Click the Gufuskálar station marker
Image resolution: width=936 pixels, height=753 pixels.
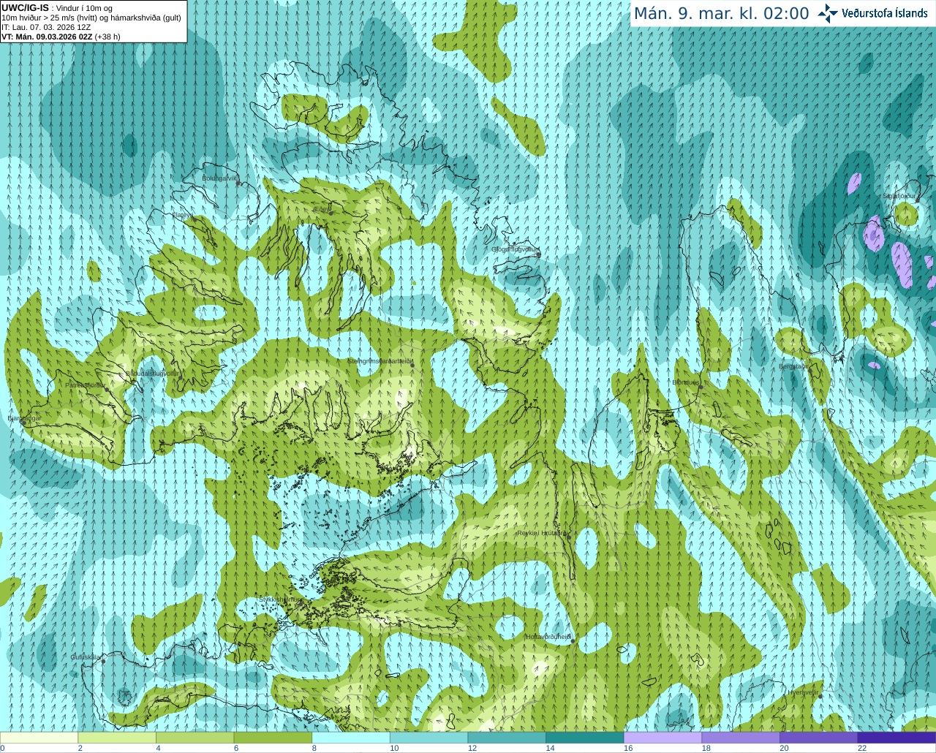pyautogui.click(x=103, y=662)
